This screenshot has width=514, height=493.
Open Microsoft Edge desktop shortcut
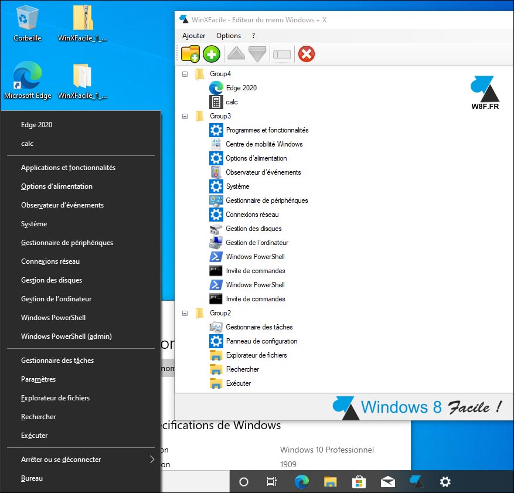(28, 80)
